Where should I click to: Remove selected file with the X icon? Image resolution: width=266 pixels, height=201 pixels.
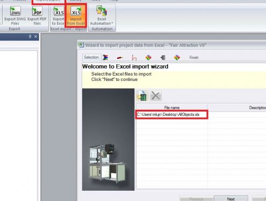tap(155, 95)
